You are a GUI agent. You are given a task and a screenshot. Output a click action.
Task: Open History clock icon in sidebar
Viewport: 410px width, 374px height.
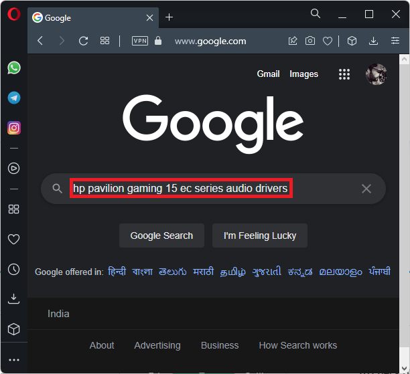click(x=13, y=269)
